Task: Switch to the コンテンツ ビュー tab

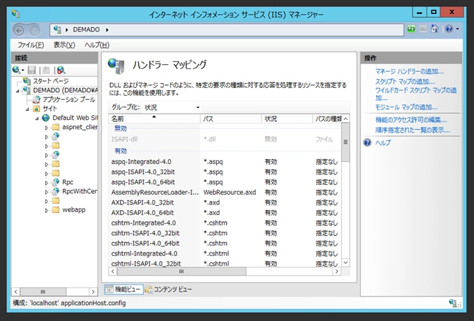Action: point(169,290)
